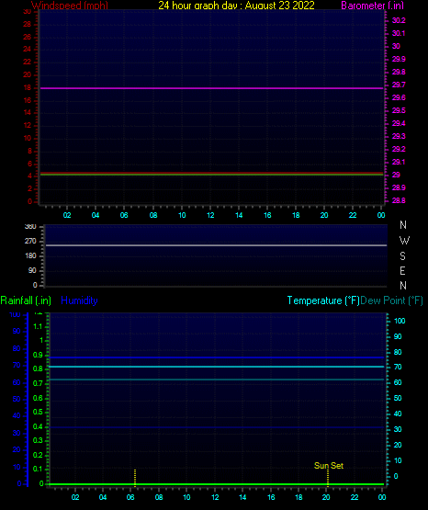Screen dimensions: 428x510
Task: Click the bright green rainfall line at zero
Action: coord(216,484)
